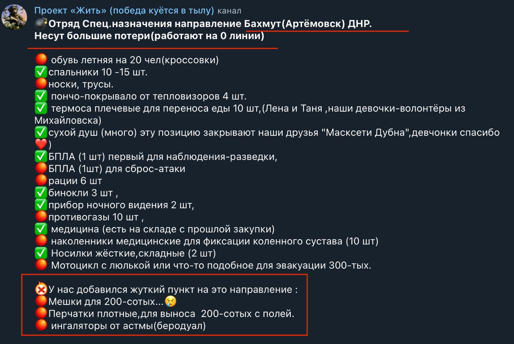Click green checkmark beside спальники
This screenshot has height=344, width=514.
(41, 72)
